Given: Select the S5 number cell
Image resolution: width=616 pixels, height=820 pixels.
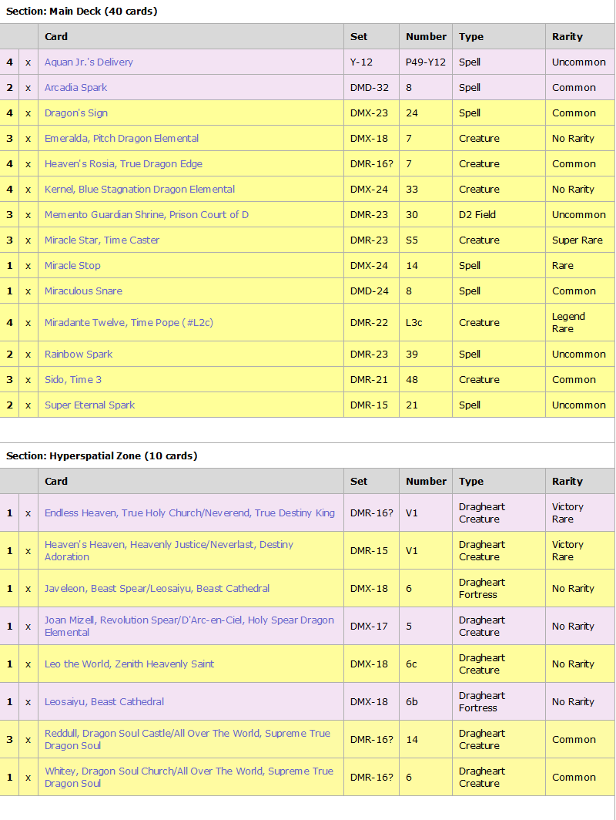Looking at the screenshot, I should (426, 240).
